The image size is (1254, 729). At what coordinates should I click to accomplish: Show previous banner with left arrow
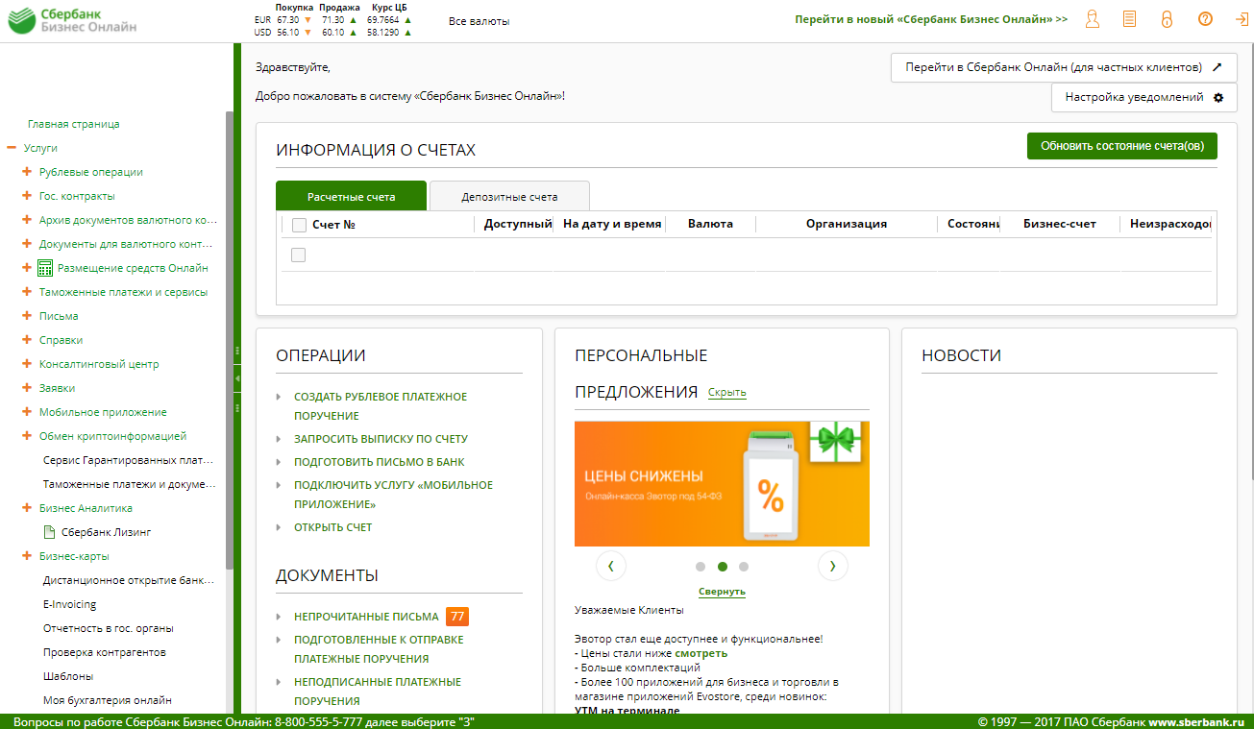click(x=611, y=566)
